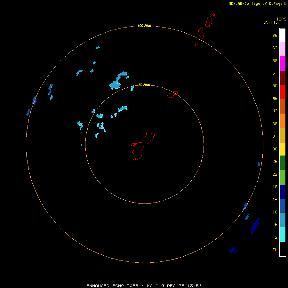Click the navy blue legend swatch
The width and height of the screenshot is (288, 288).
283,192
